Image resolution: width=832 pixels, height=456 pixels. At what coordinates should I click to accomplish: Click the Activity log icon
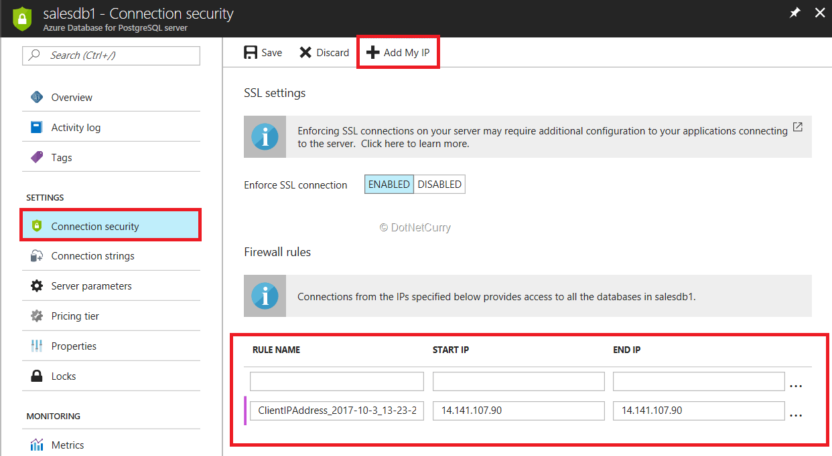(37, 127)
